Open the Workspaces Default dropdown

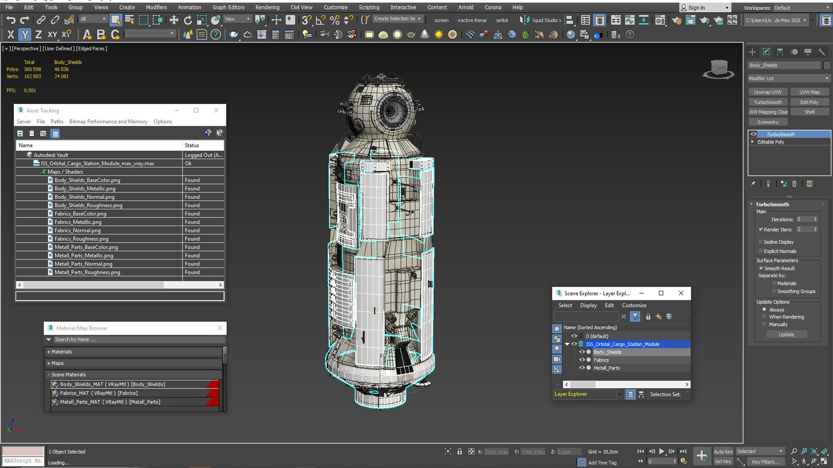[802, 8]
